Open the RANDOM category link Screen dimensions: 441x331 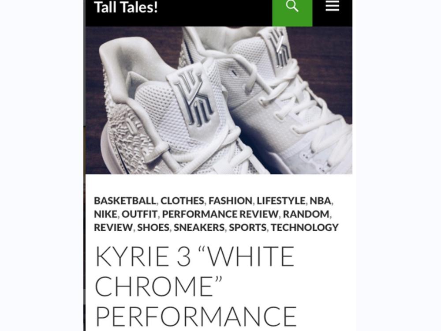306,214
